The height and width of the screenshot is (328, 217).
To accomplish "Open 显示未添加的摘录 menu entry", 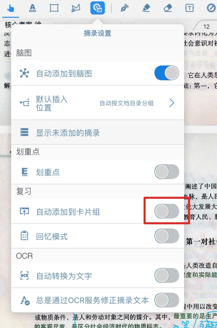I will (98, 133).
